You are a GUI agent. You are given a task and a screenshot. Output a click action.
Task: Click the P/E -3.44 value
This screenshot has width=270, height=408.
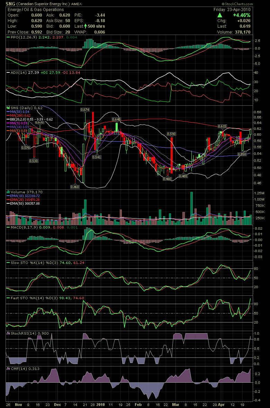100,15
